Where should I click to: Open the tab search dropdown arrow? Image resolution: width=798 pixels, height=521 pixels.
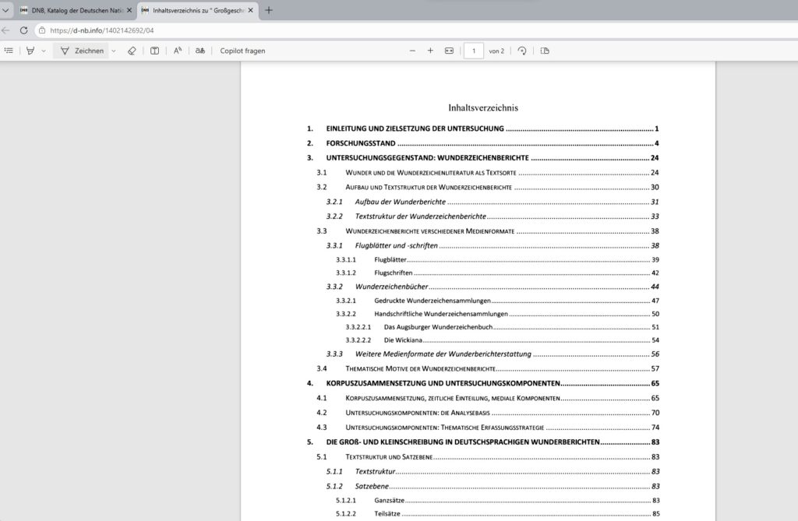[5, 10]
